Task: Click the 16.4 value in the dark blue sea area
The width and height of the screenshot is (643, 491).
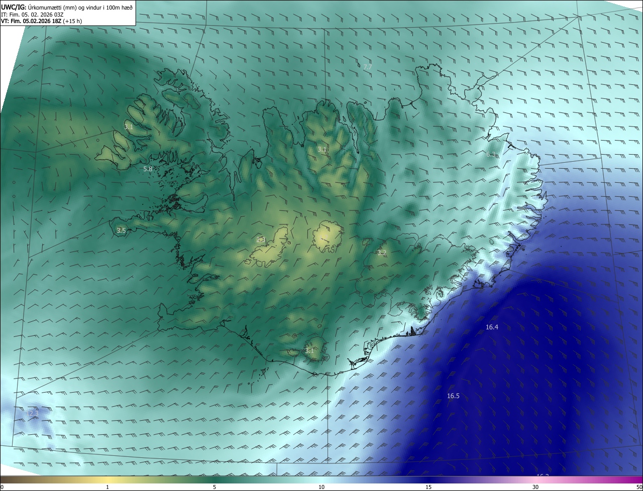Action: point(492,327)
